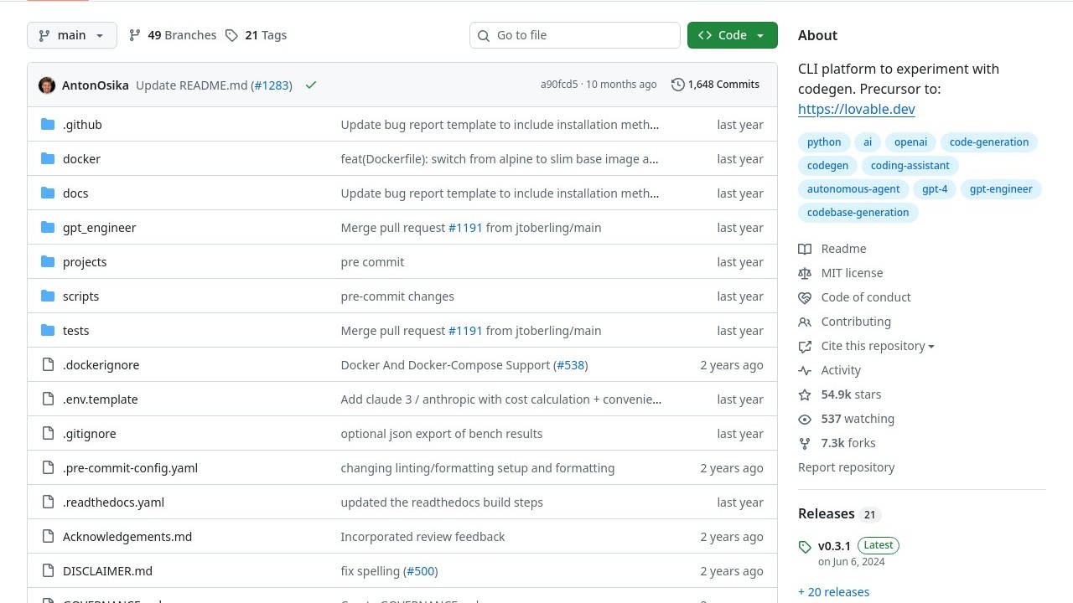Click the fork icon beside 7.3k forks
Viewport: 1073px width, 603px height.
tap(805, 443)
